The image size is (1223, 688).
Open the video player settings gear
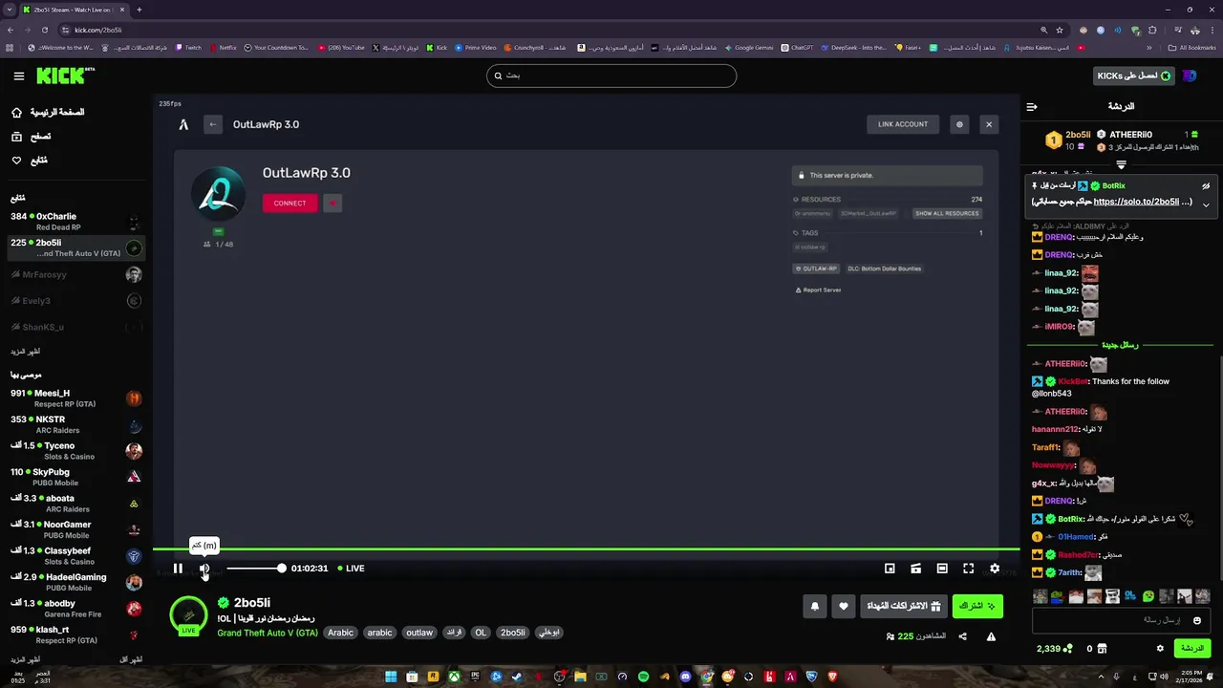[995, 569]
